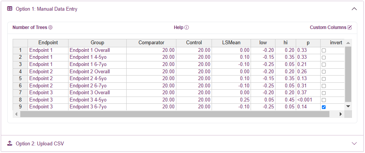Click p value 0.14 cell
Image resolution: width=365 pixels, height=153 pixels.
coord(308,107)
